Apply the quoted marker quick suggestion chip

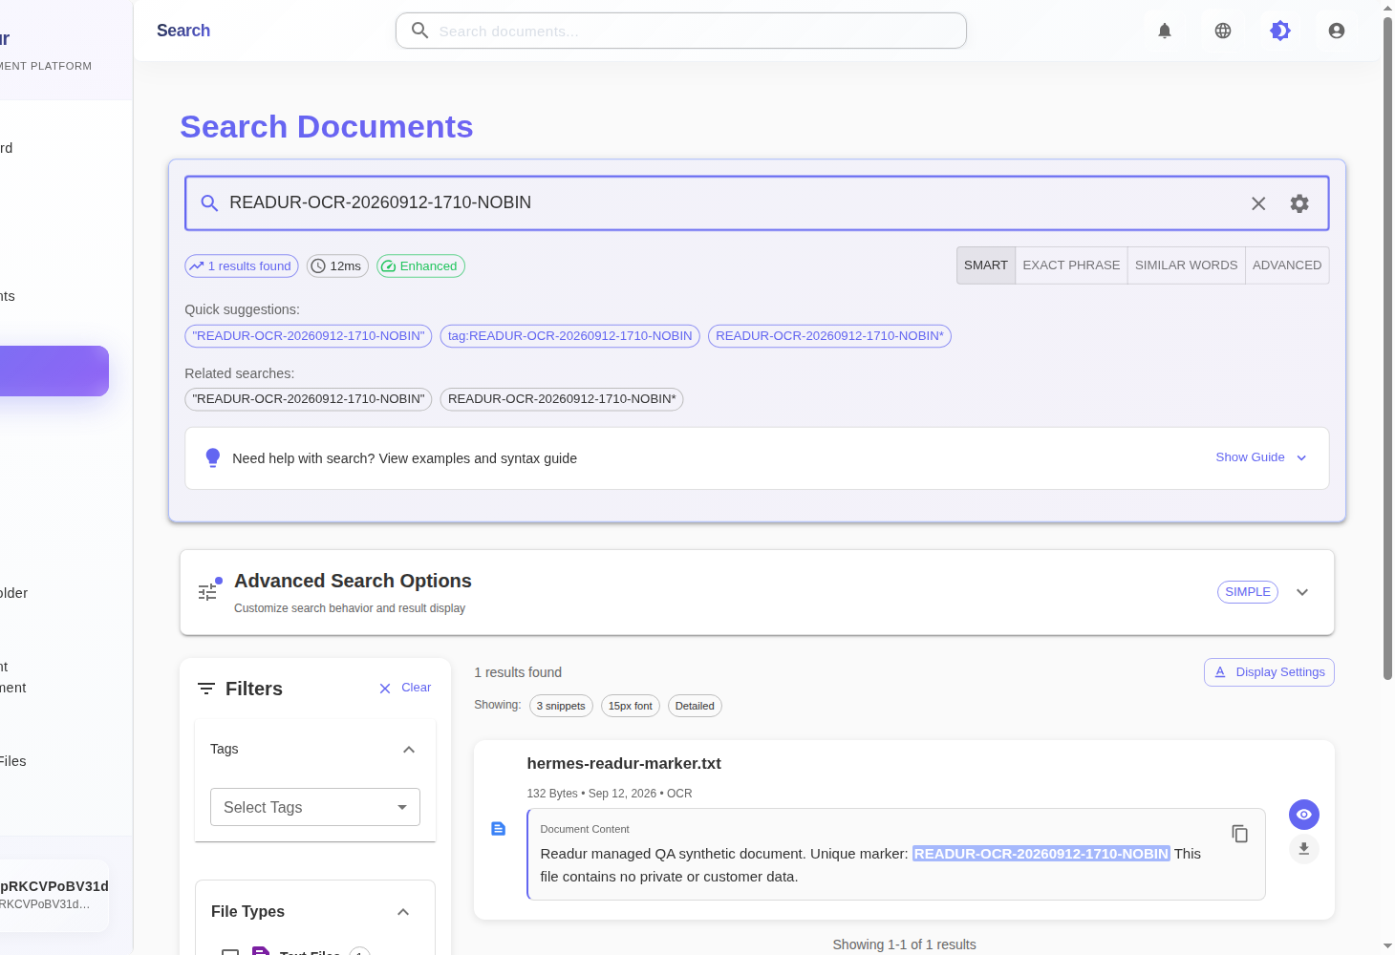[309, 336]
